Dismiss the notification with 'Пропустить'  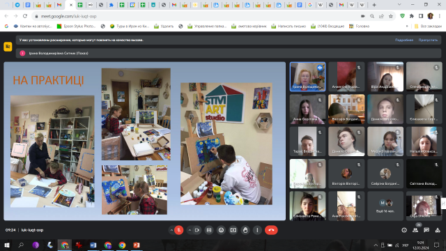point(428,40)
